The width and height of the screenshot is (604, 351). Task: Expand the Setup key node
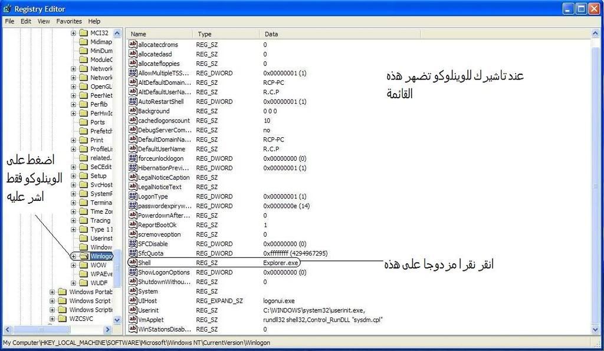coord(73,175)
